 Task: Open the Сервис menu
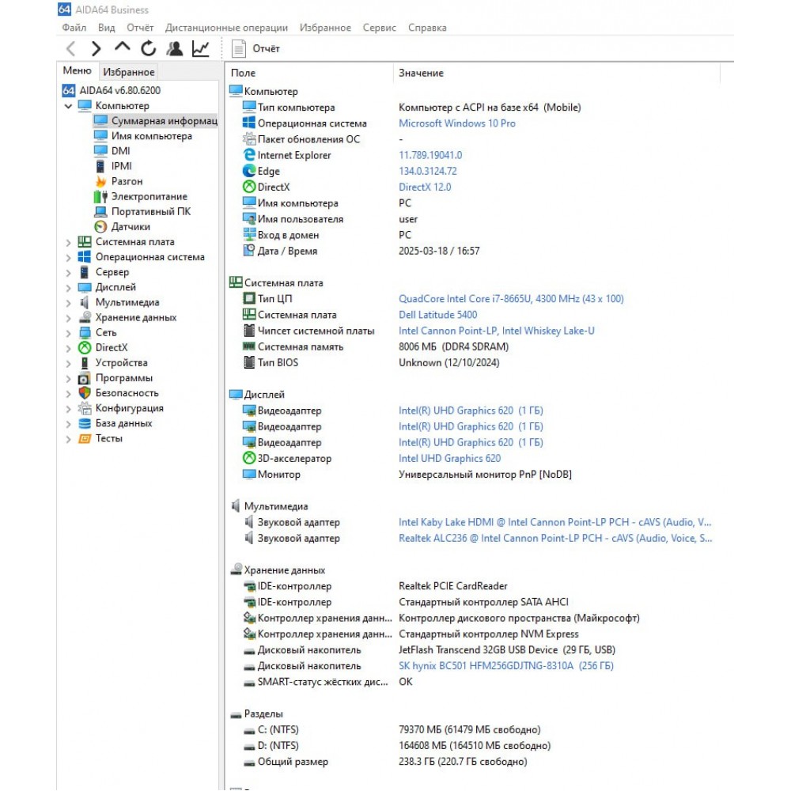(380, 28)
